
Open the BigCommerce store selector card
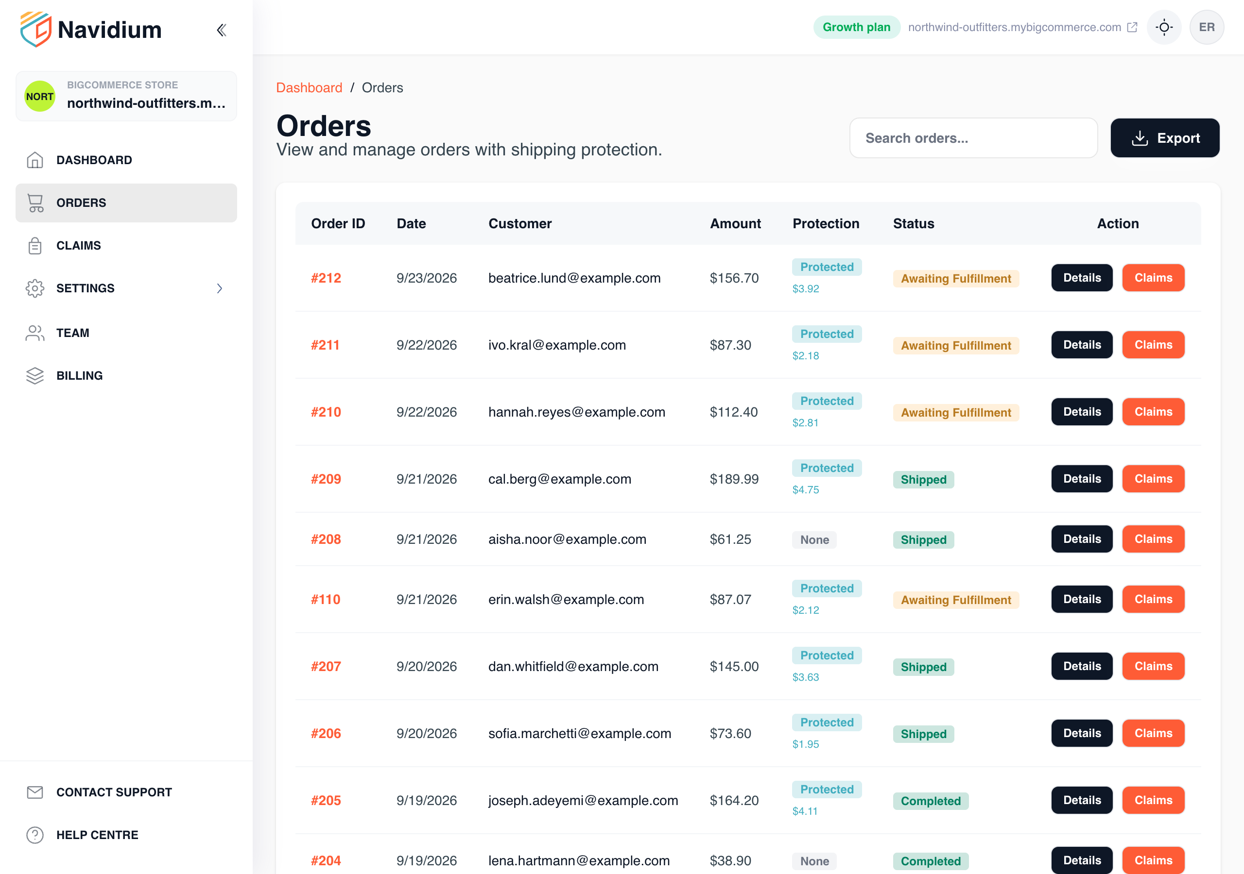(x=126, y=97)
